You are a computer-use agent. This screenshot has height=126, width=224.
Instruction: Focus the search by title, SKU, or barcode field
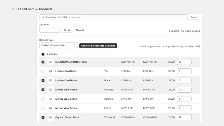pyautogui.click(x=113, y=17)
